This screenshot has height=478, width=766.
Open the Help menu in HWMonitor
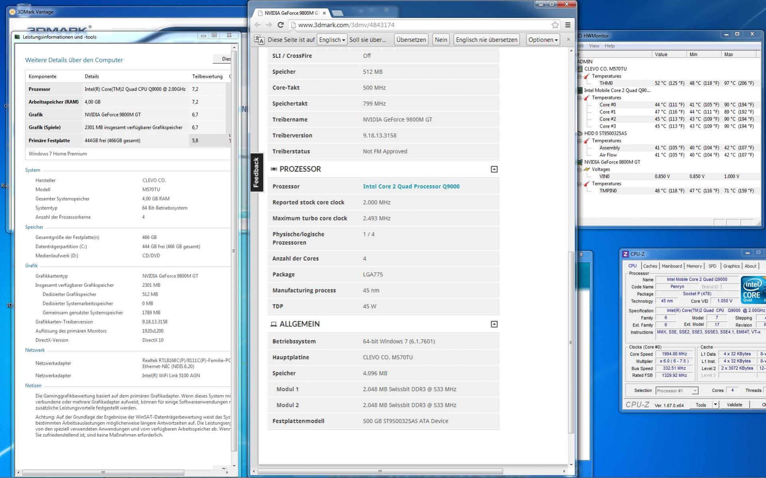click(x=610, y=46)
